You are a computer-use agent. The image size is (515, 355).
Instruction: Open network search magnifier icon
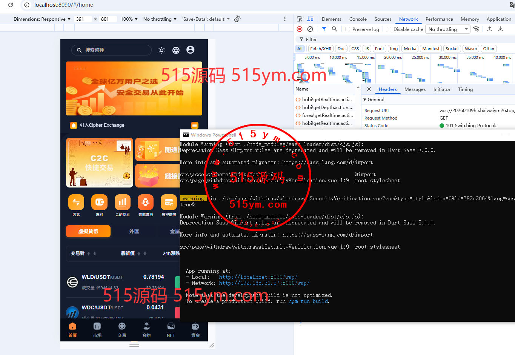click(x=334, y=29)
